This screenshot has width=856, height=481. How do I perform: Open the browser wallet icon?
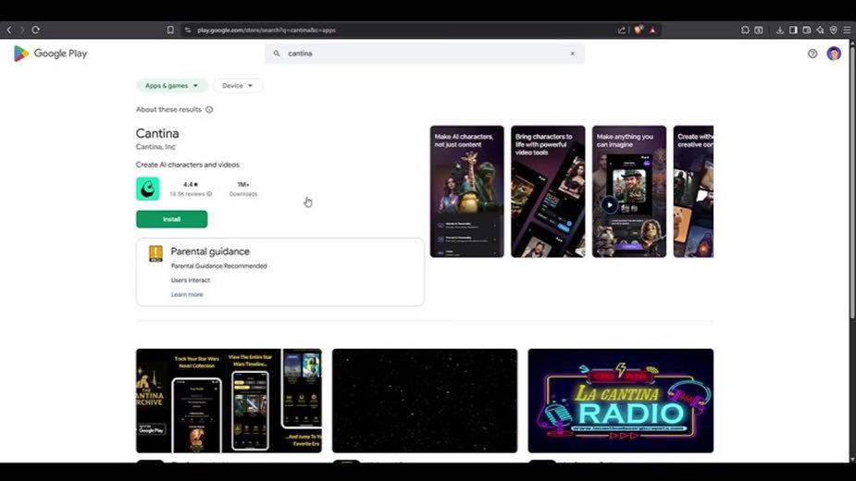point(806,30)
